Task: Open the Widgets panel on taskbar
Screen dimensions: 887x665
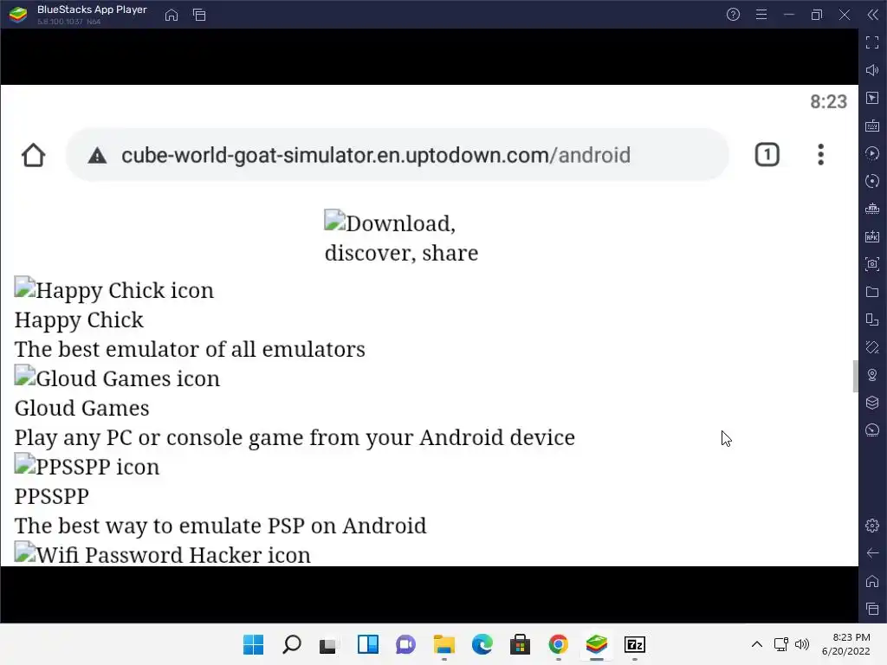Action: (367, 644)
